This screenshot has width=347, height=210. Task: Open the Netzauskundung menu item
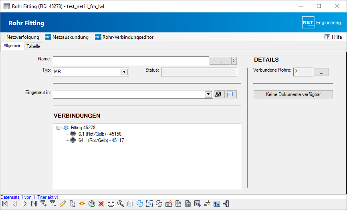(x=67, y=37)
